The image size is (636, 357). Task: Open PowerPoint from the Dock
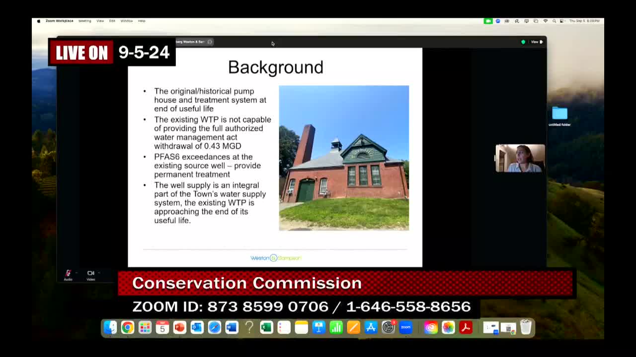pyautogui.click(x=180, y=327)
